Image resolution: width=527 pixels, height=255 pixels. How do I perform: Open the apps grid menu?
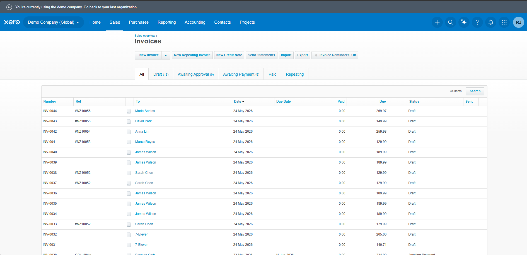tap(504, 22)
